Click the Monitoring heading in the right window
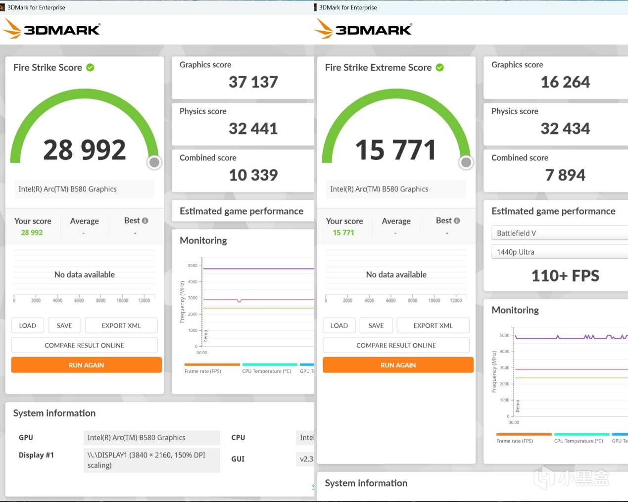 pos(515,310)
